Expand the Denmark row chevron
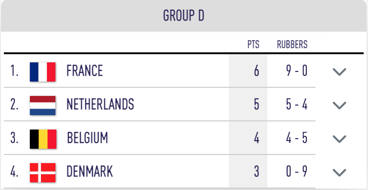The image size is (368, 190). (340, 172)
